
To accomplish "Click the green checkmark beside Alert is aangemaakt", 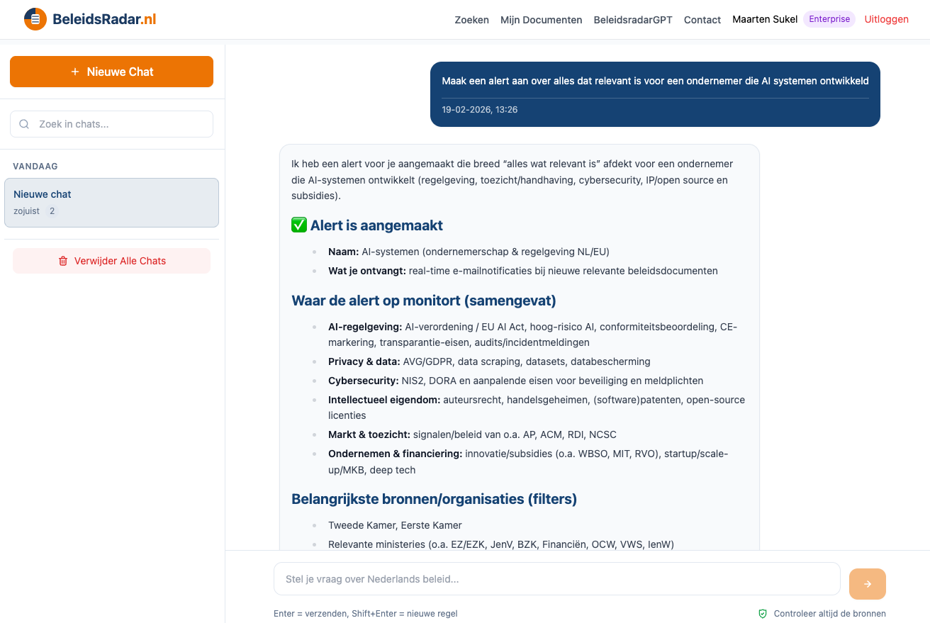I will (x=298, y=225).
